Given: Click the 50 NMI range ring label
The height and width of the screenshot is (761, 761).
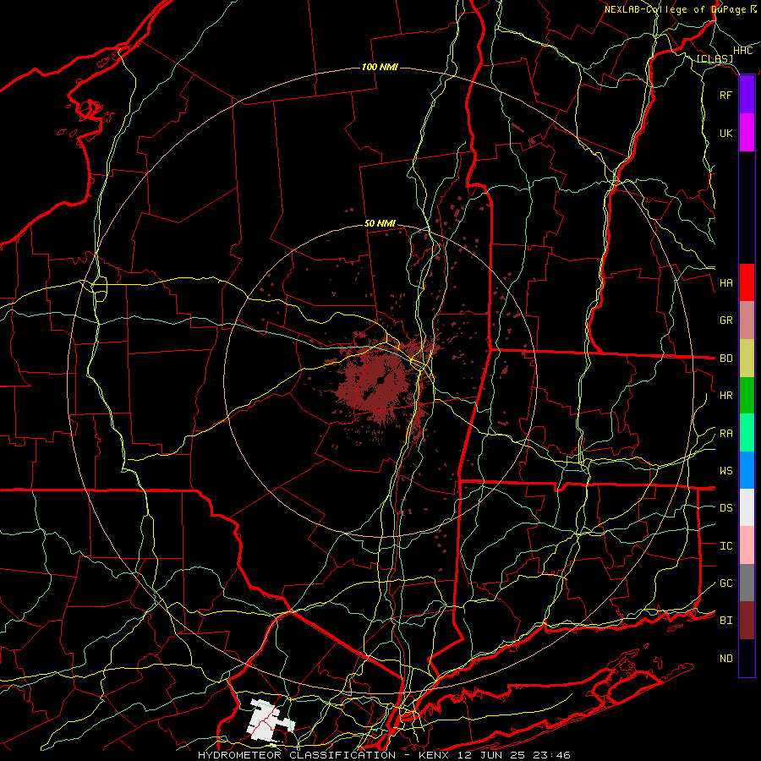Looking at the screenshot, I should click(380, 223).
